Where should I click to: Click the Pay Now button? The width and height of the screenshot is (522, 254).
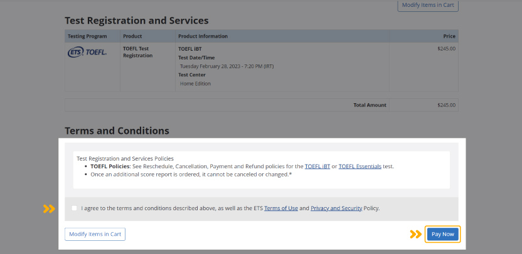click(x=443, y=235)
